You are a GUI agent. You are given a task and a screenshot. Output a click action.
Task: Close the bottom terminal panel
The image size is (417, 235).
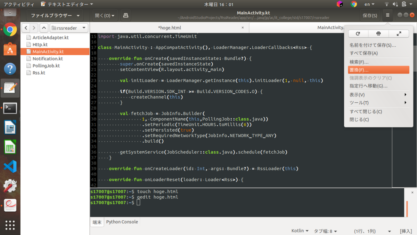[412, 192]
